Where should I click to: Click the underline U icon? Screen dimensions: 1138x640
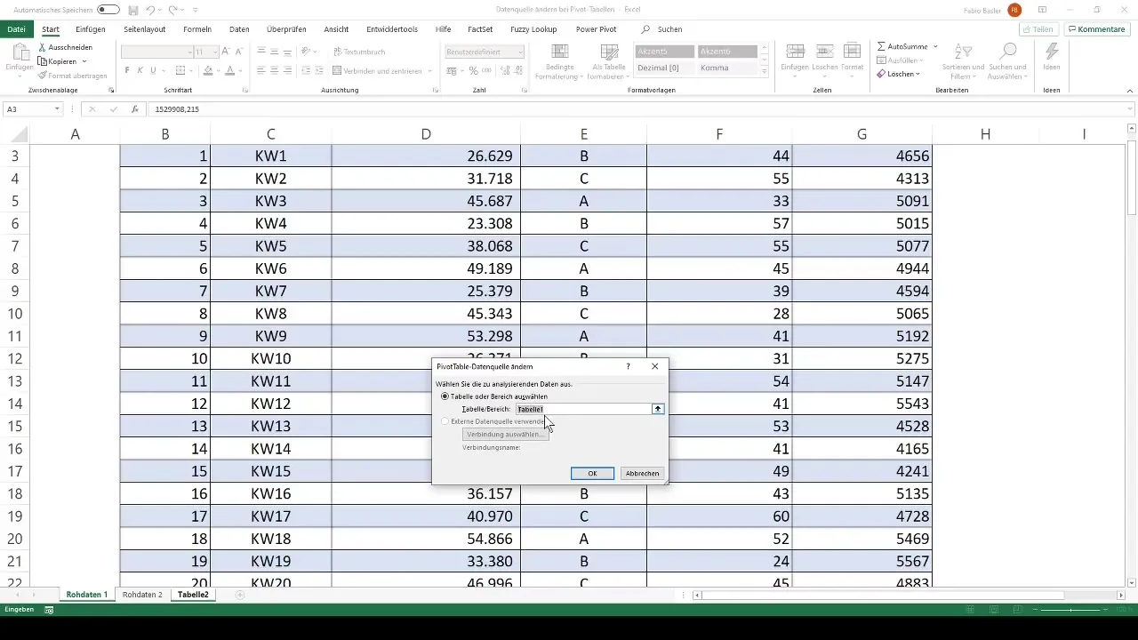(153, 70)
